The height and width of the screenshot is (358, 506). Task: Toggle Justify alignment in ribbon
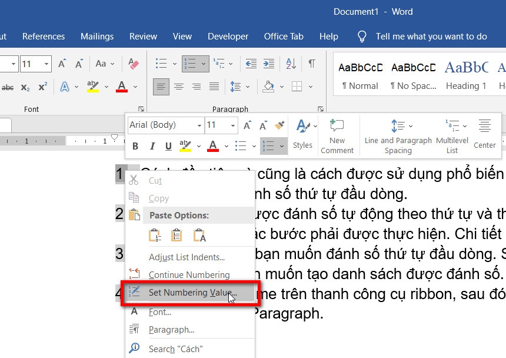pos(214,87)
